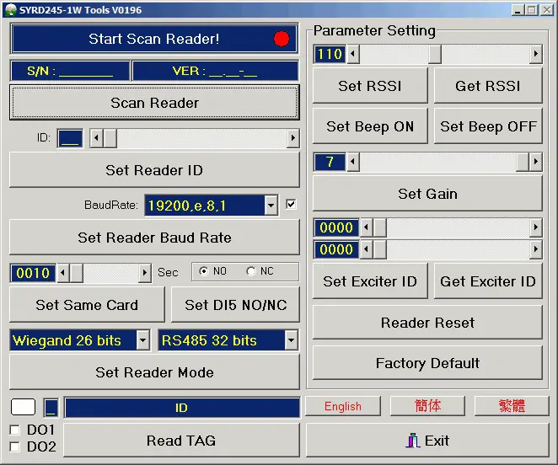Click Set Same Card button

[87, 305]
